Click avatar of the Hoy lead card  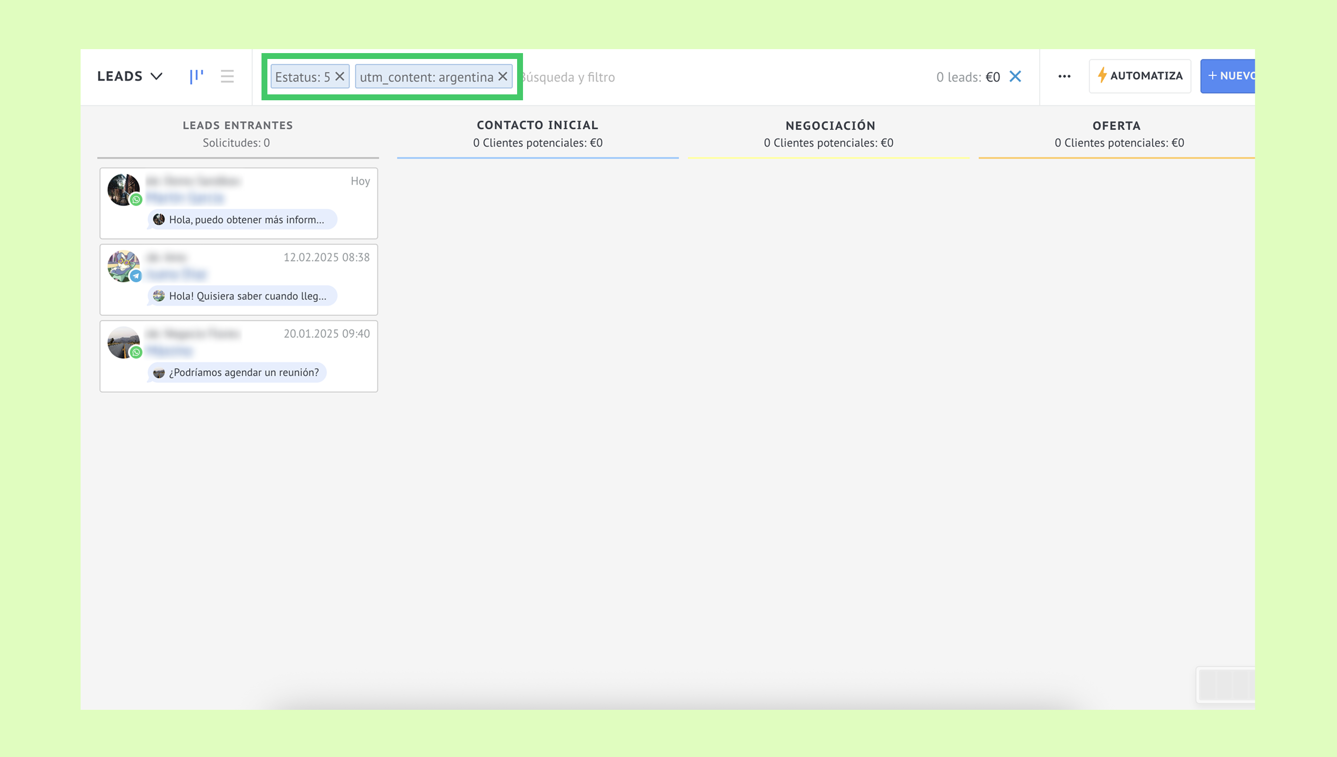[124, 190]
